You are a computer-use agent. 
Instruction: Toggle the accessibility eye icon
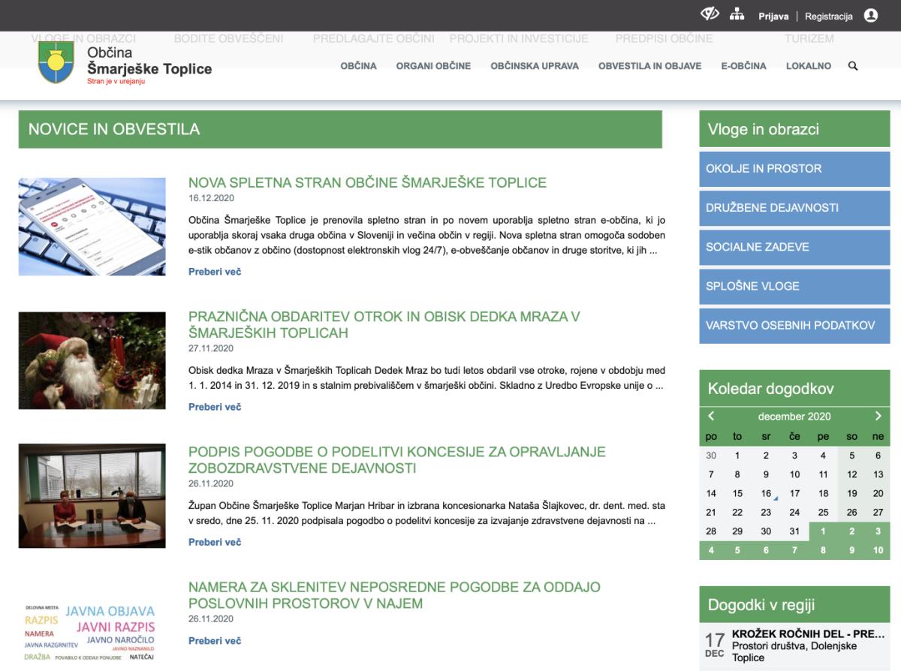point(710,15)
